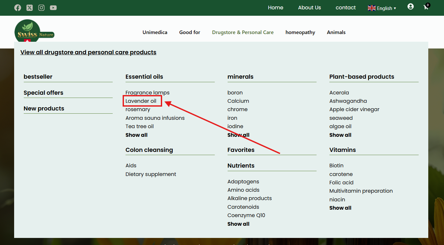Select Biotin

click(x=336, y=166)
